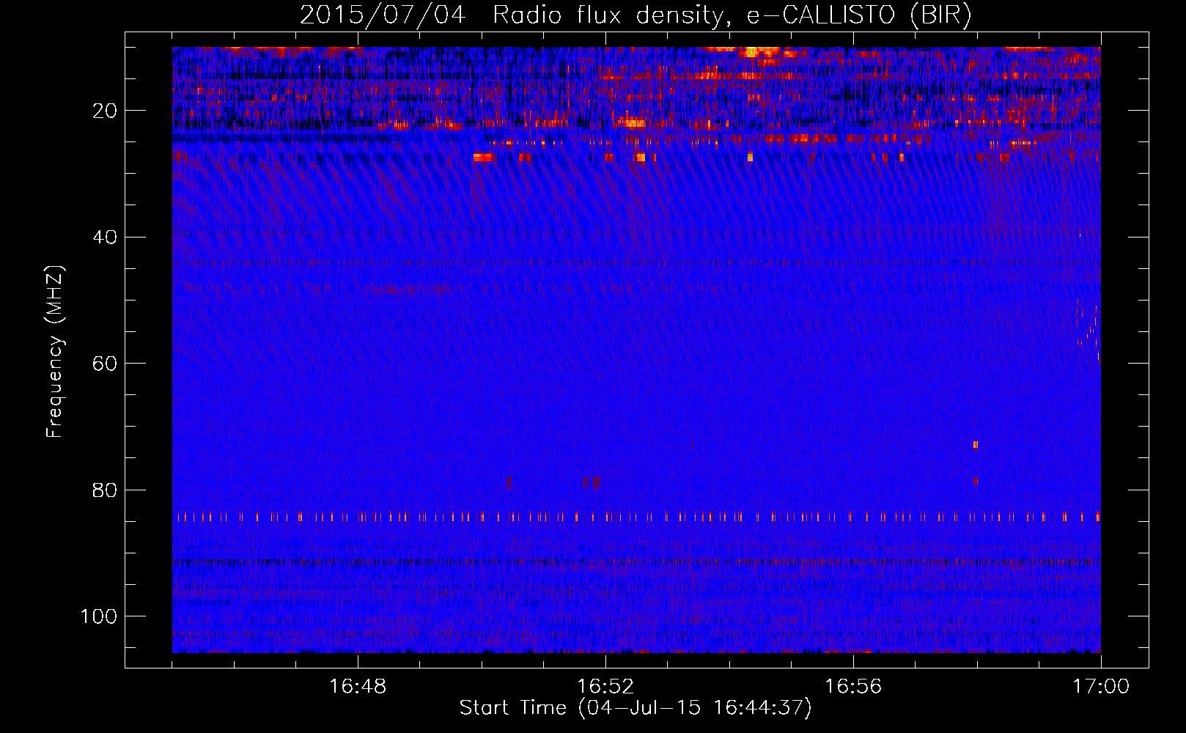Click the '100' frequency tick label

[x=99, y=616]
